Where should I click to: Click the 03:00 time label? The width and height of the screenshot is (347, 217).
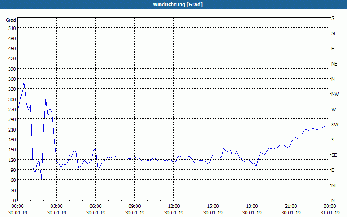57,207
